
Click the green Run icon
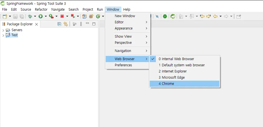pyautogui.click(x=41, y=16)
